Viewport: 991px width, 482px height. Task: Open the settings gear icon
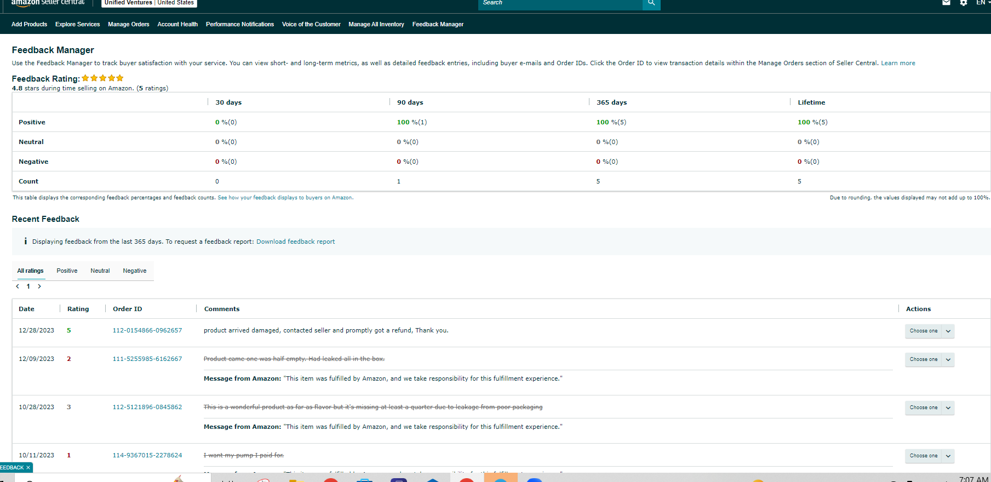coord(964,3)
